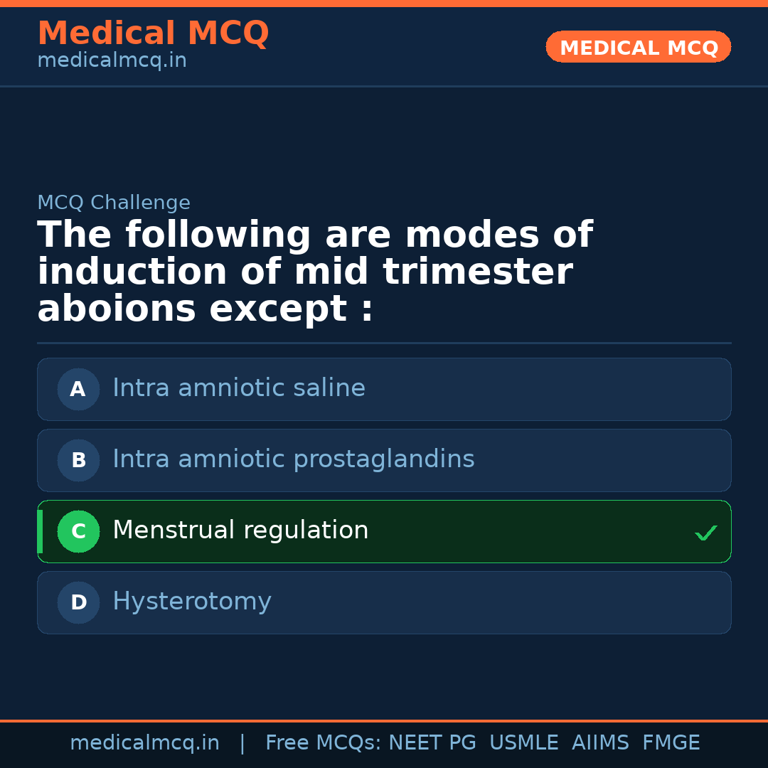Image resolution: width=768 pixels, height=768 pixels.
Task: Click the orange MEDICAL MCQ badge
Action: pos(638,47)
